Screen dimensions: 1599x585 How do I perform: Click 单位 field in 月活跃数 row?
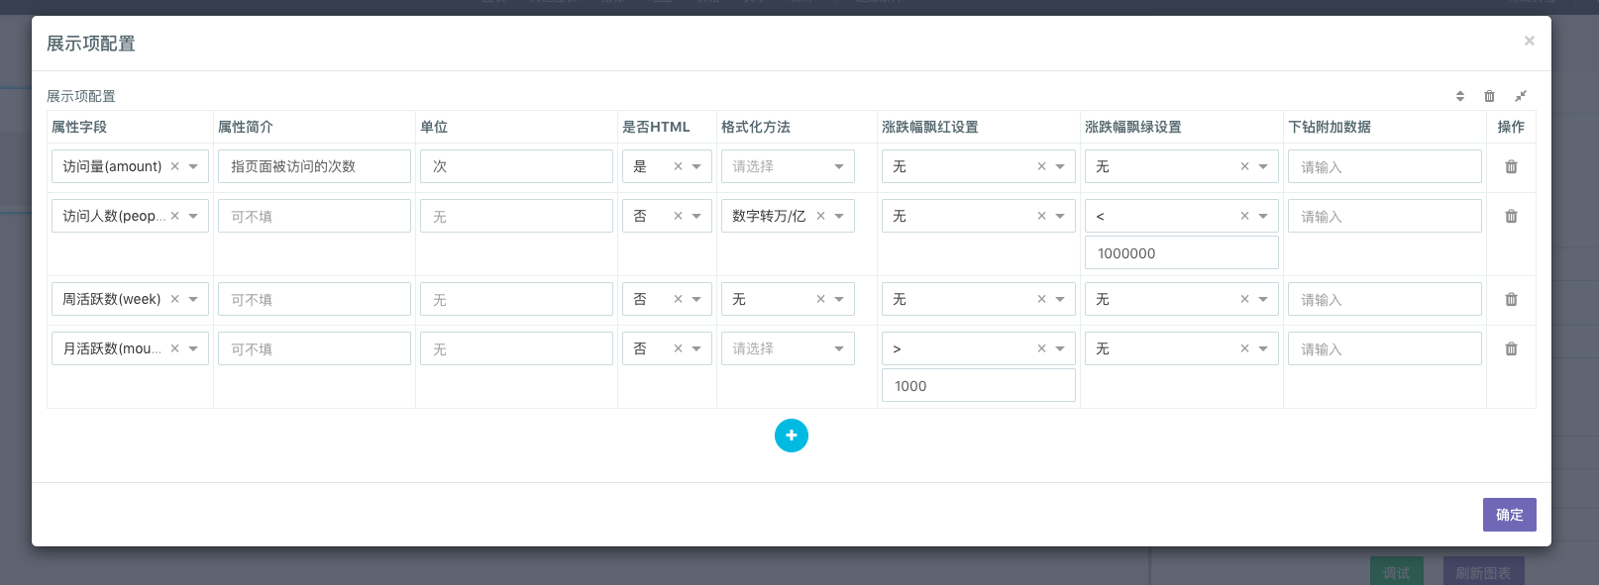(516, 348)
